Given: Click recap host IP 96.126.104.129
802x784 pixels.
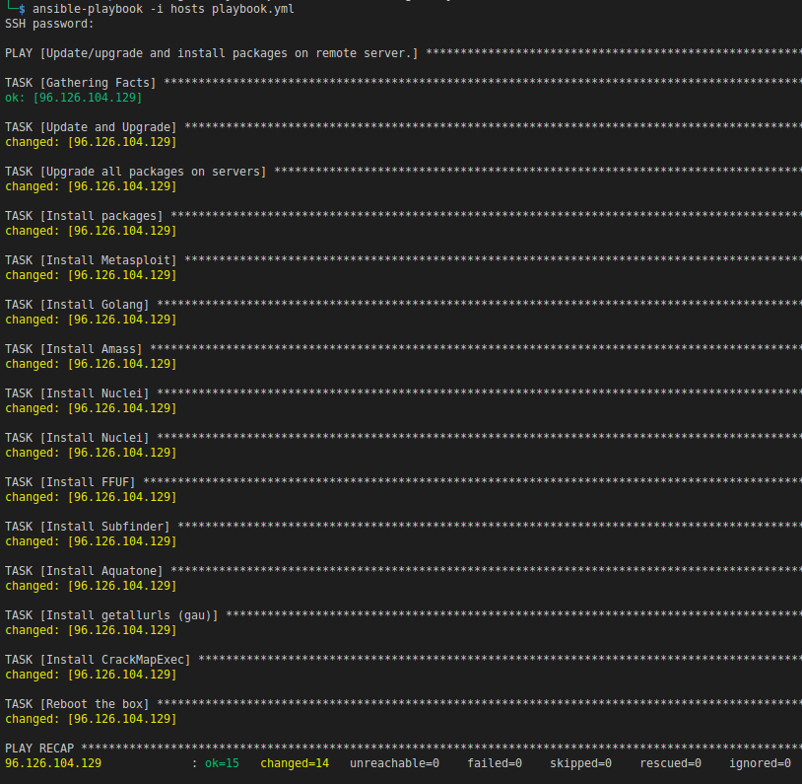Looking at the screenshot, I should [x=53, y=763].
